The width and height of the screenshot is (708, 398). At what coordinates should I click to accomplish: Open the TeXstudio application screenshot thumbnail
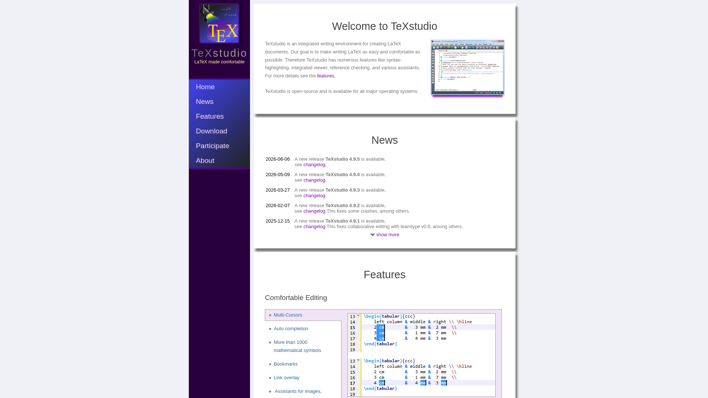tap(467, 67)
